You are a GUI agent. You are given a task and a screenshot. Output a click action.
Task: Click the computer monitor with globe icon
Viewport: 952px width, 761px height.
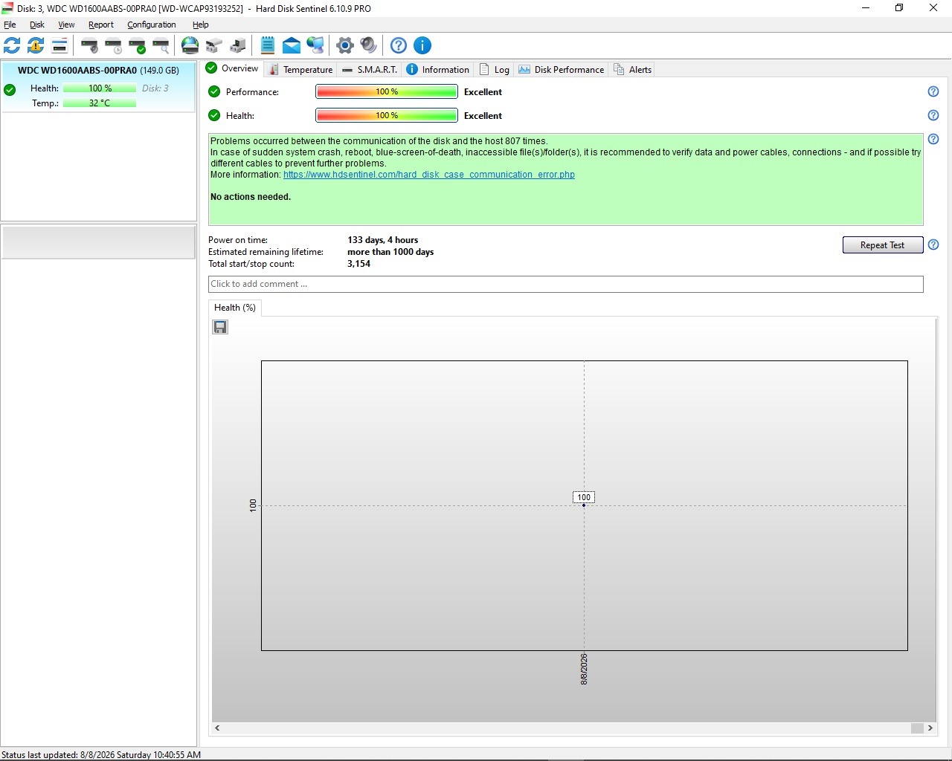pyautogui.click(x=315, y=45)
